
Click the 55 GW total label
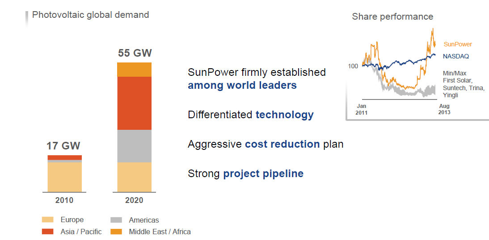[x=135, y=54]
